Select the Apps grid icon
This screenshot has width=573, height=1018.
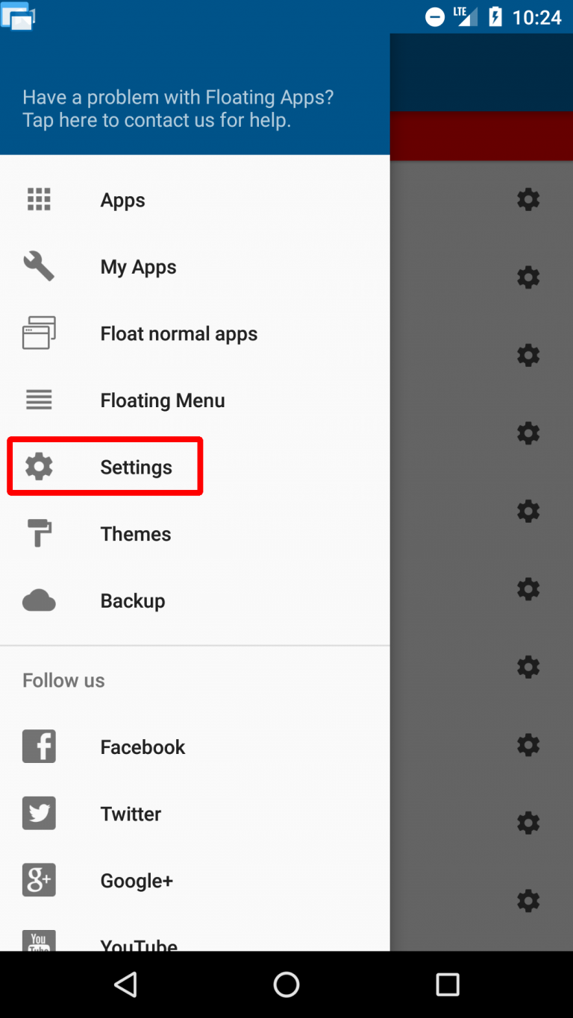(38, 199)
